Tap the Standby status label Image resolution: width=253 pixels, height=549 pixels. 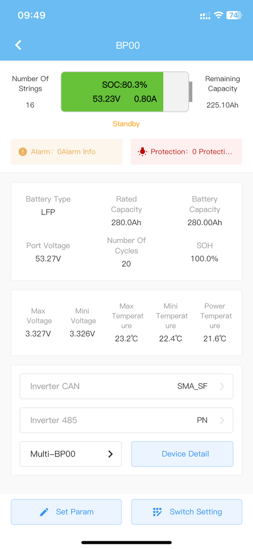pyautogui.click(x=126, y=124)
